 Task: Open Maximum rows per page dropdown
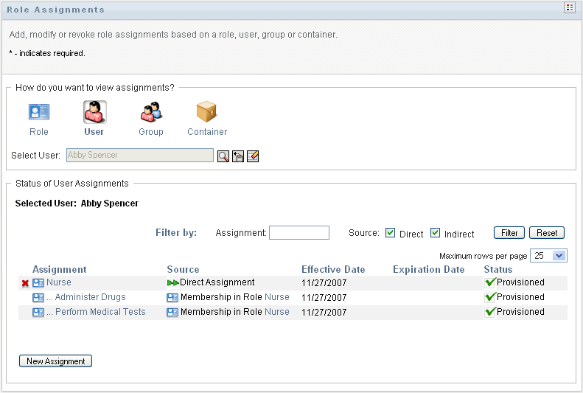[559, 256]
